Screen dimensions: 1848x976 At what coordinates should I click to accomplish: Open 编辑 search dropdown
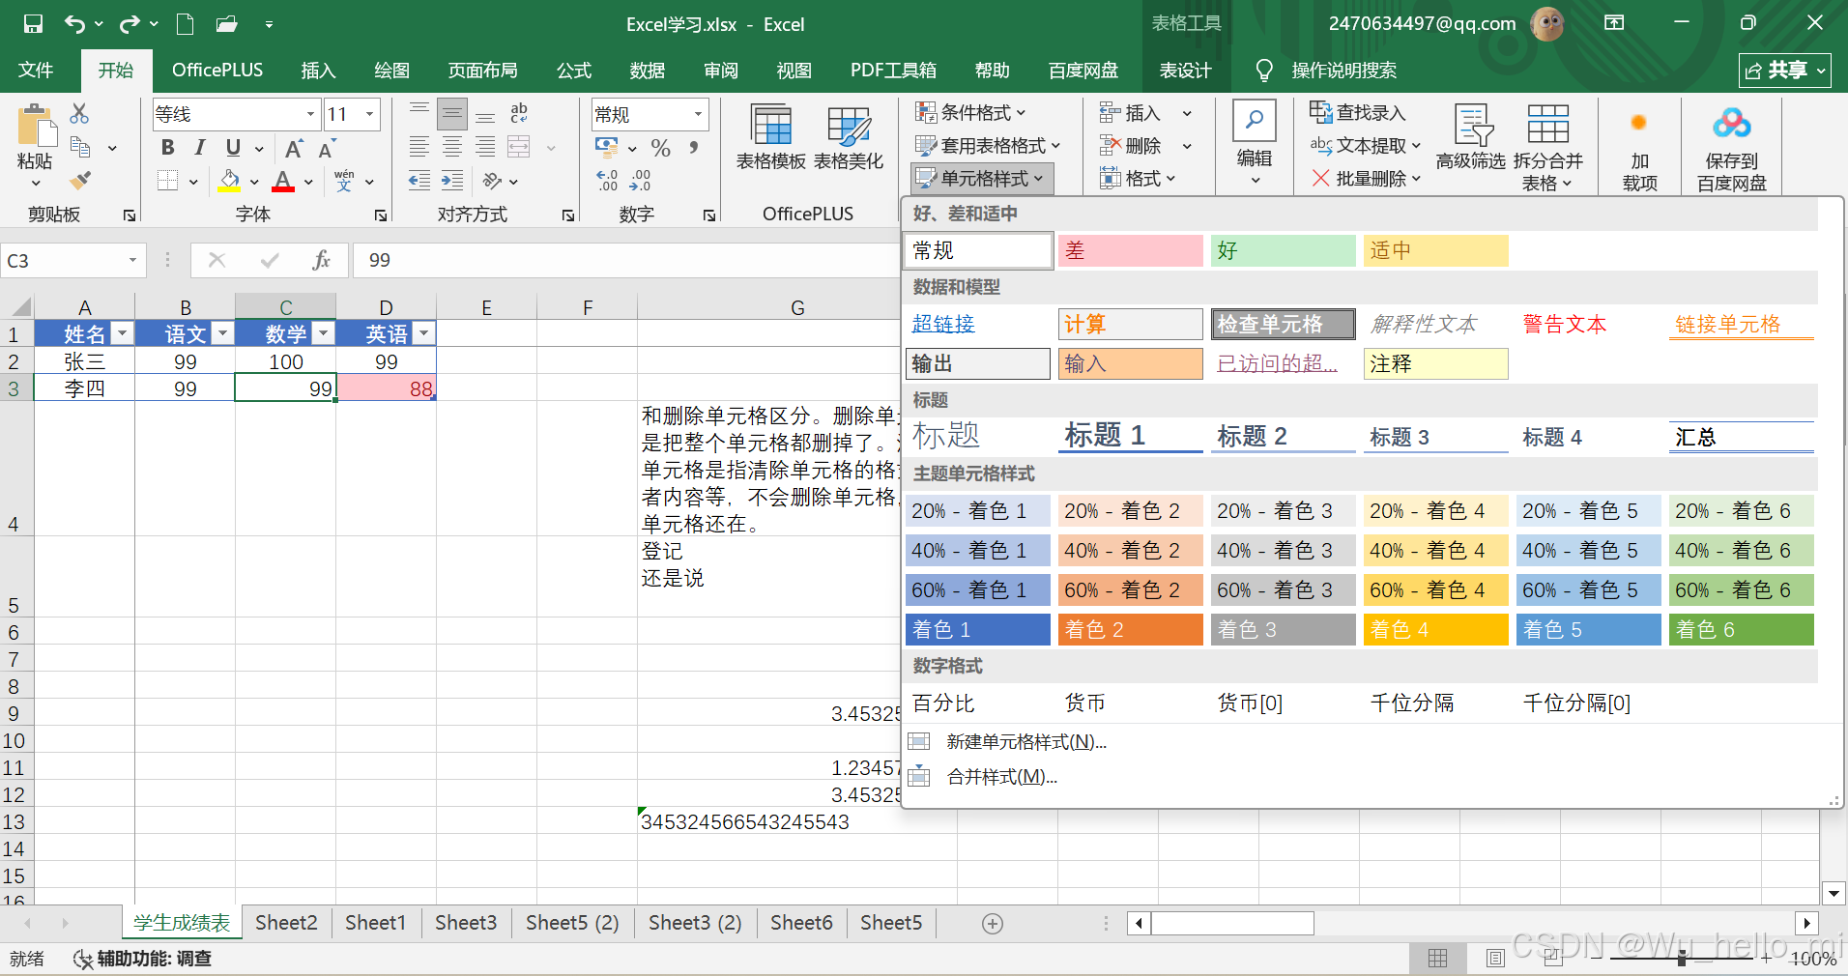click(x=1255, y=145)
